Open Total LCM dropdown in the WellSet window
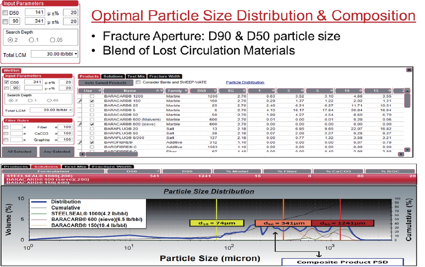The image size is (425, 267). coord(70,110)
